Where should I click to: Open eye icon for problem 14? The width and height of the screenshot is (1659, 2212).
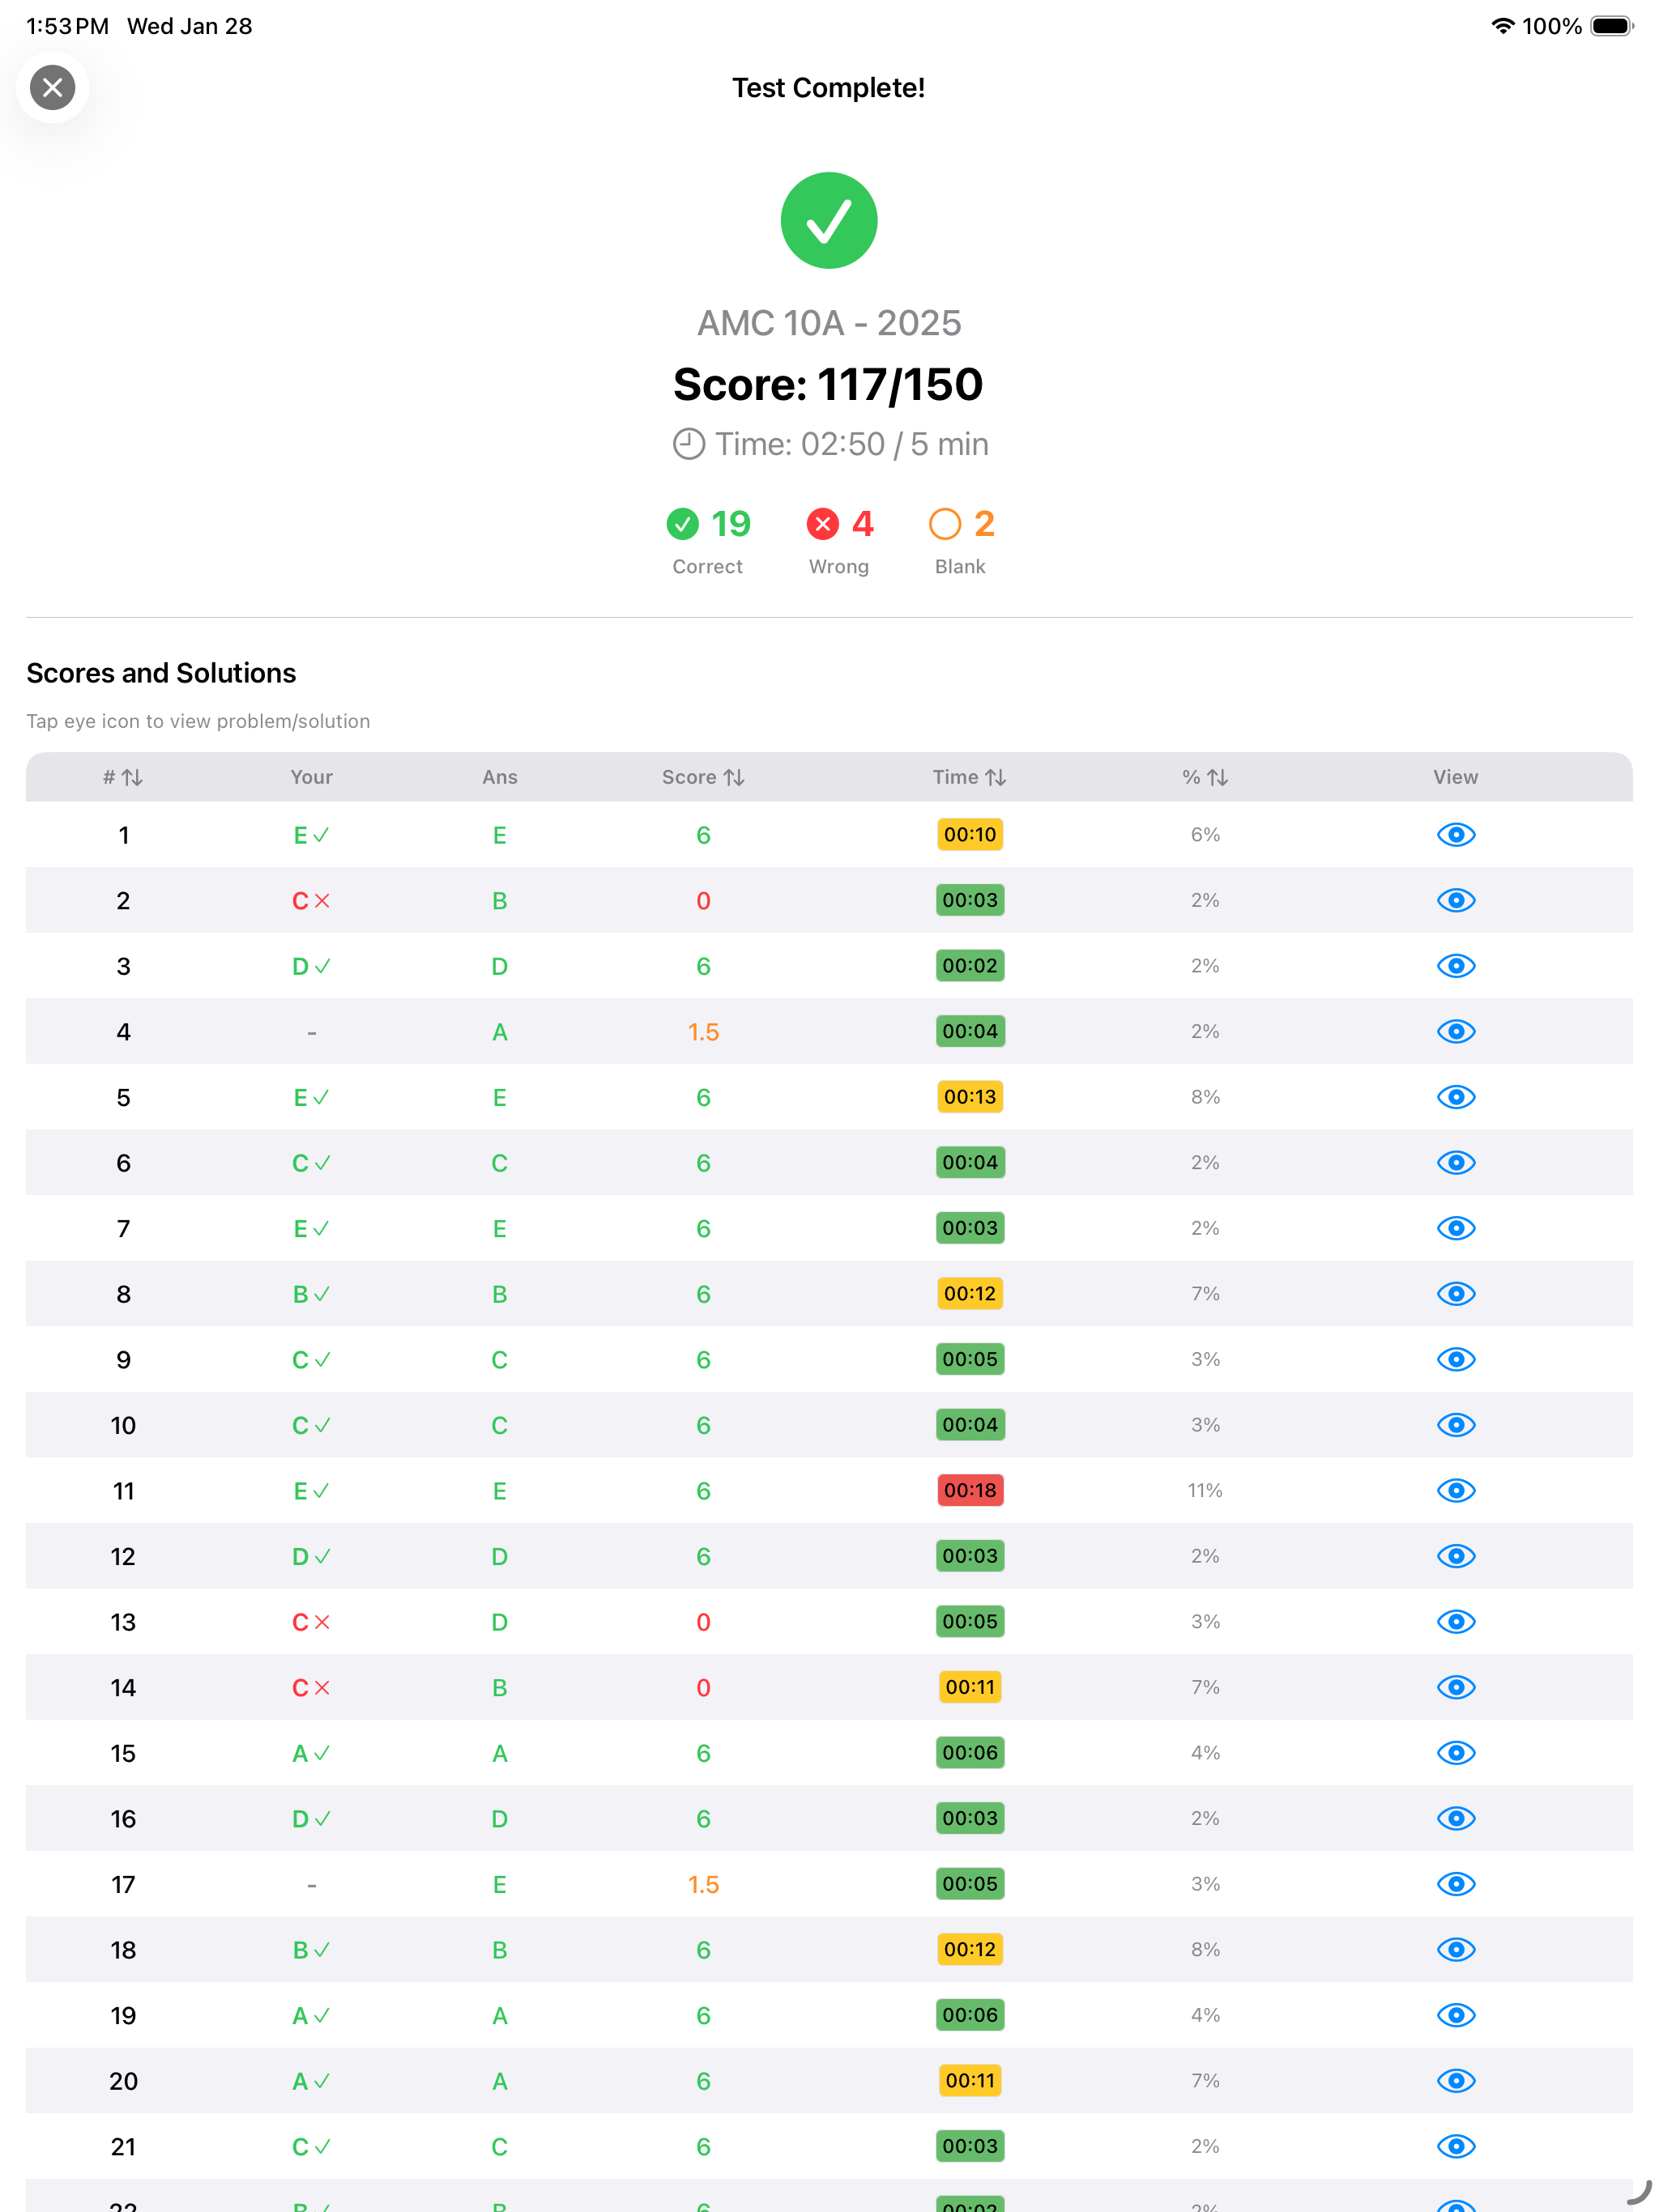pyautogui.click(x=1456, y=1688)
